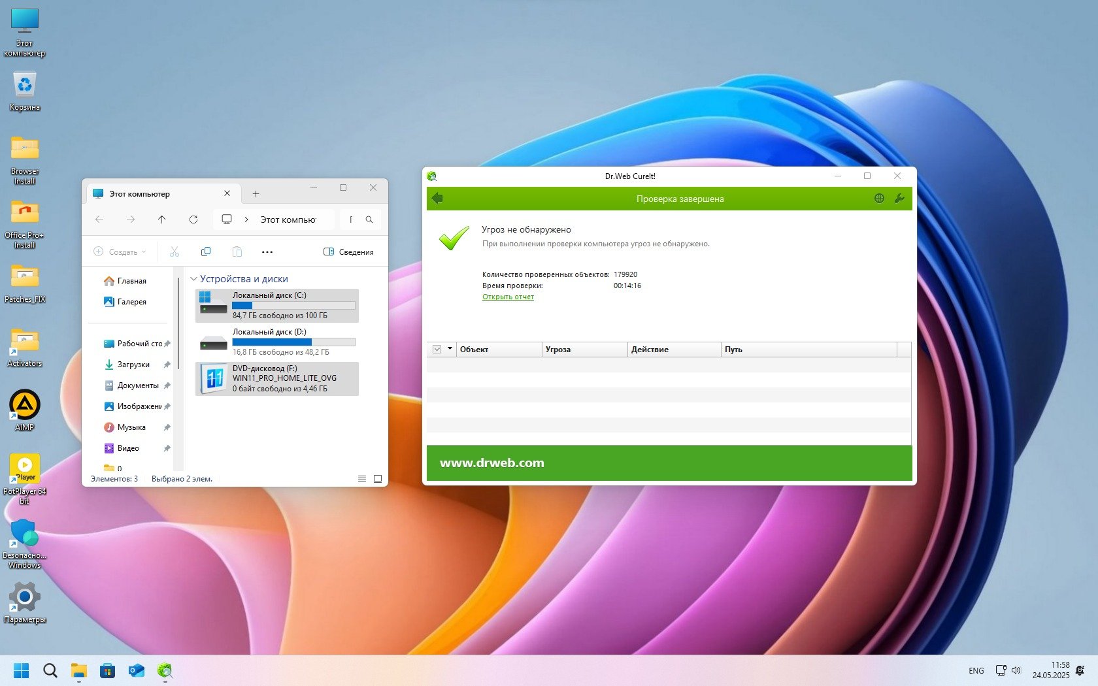This screenshot has width=1098, height=686.
Task: Select Локальный диск (D:)
Action: 277,342
